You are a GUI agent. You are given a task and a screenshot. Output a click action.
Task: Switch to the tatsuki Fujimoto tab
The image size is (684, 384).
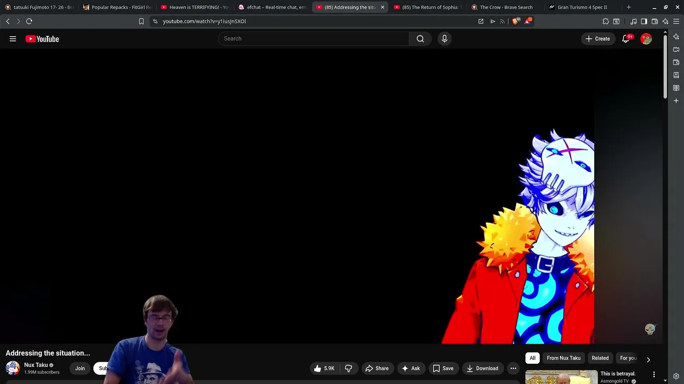click(x=38, y=7)
